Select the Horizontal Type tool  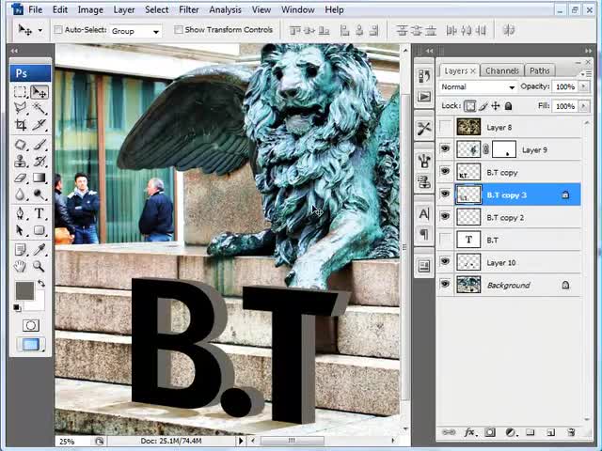pyautogui.click(x=40, y=213)
